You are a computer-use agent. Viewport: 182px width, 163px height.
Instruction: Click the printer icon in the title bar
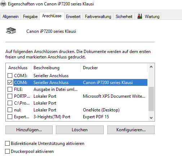[x=3, y=4]
